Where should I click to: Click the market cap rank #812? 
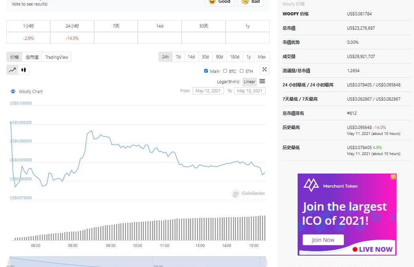(352, 113)
